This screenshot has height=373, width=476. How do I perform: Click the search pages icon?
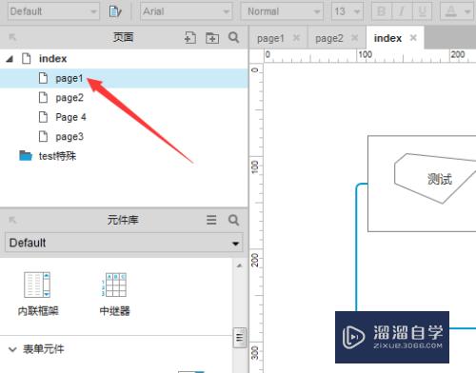tap(234, 37)
